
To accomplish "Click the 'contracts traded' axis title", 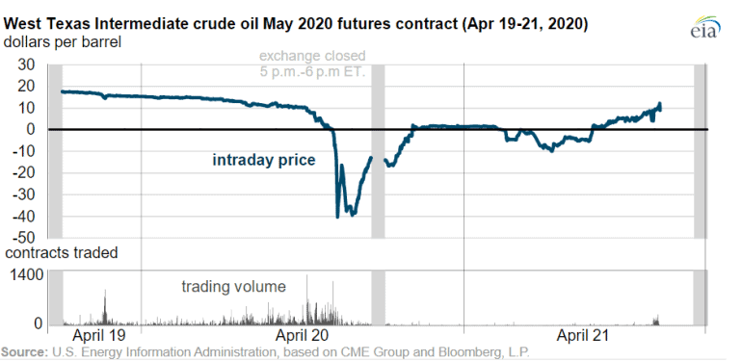I will tap(62, 253).
